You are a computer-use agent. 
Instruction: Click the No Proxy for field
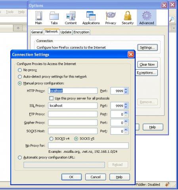pos(88,145)
